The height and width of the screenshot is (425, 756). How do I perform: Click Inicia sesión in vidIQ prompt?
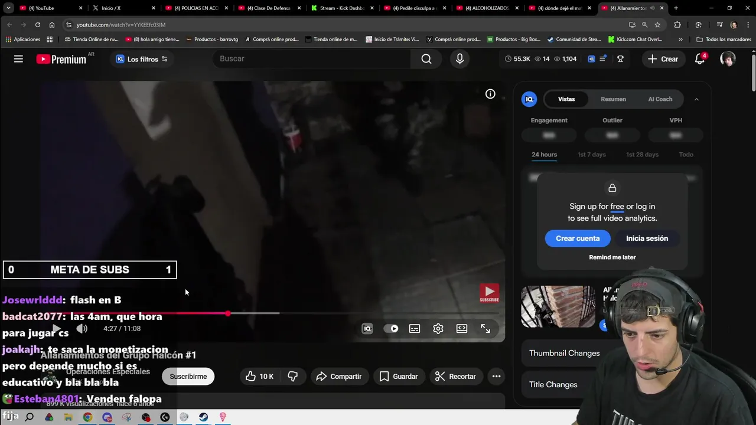click(x=647, y=238)
